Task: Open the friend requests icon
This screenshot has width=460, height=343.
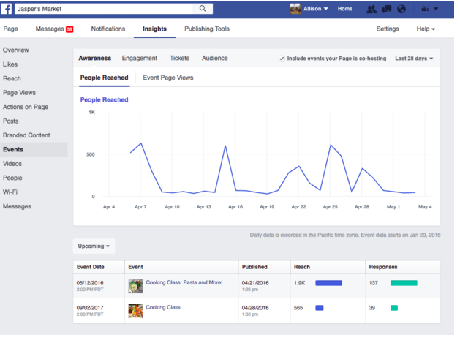Action: click(372, 9)
